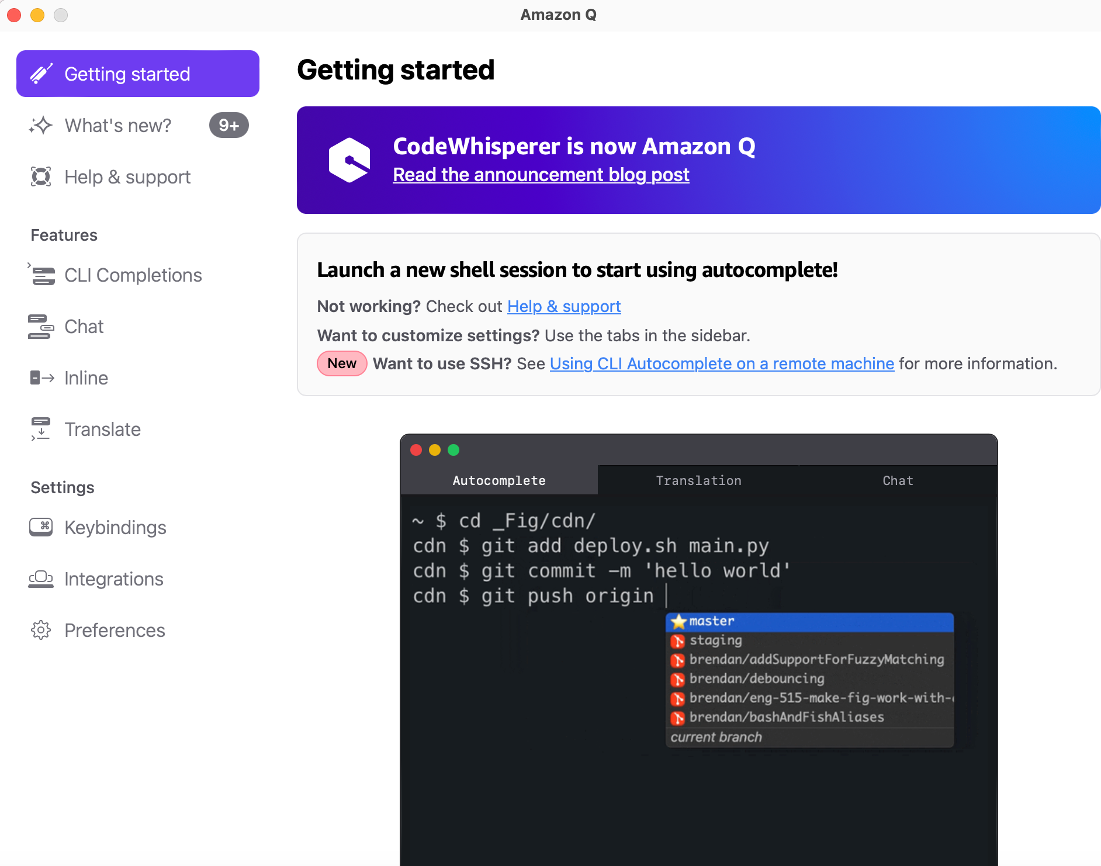Click the Amazon Q hexagon logo

click(349, 160)
